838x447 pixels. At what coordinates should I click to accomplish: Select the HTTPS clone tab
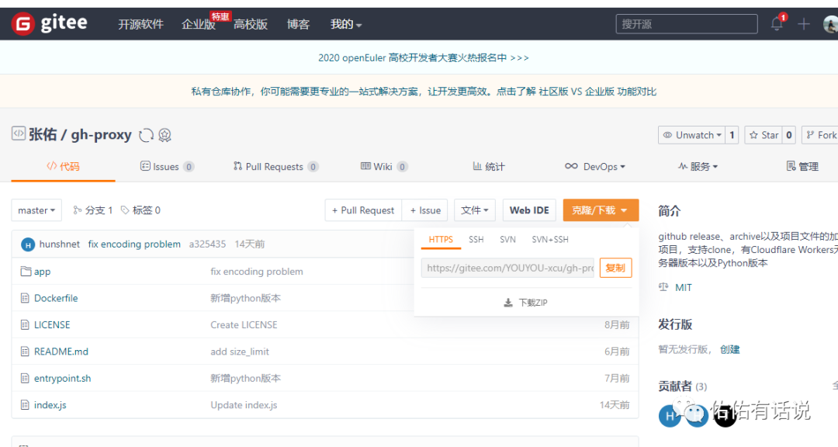pyautogui.click(x=441, y=240)
